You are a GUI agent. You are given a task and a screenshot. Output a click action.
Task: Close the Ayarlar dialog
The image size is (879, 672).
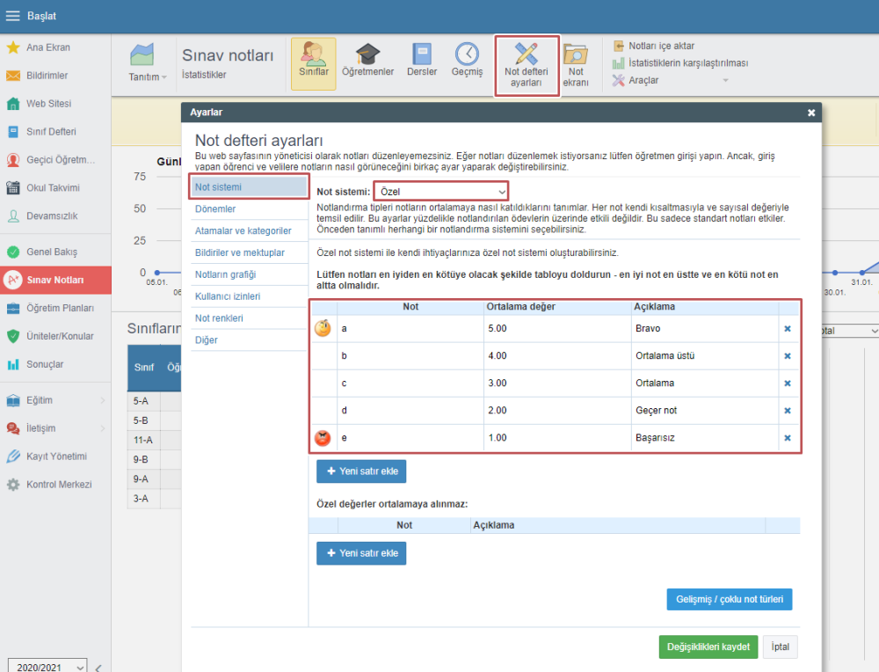pos(811,113)
